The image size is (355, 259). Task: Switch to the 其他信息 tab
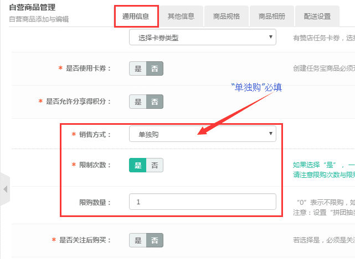click(181, 16)
